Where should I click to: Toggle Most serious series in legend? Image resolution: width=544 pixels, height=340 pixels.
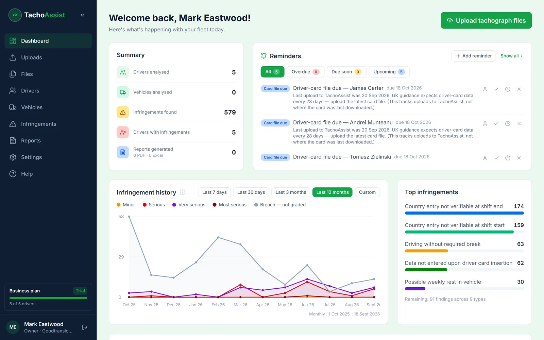[x=230, y=205]
